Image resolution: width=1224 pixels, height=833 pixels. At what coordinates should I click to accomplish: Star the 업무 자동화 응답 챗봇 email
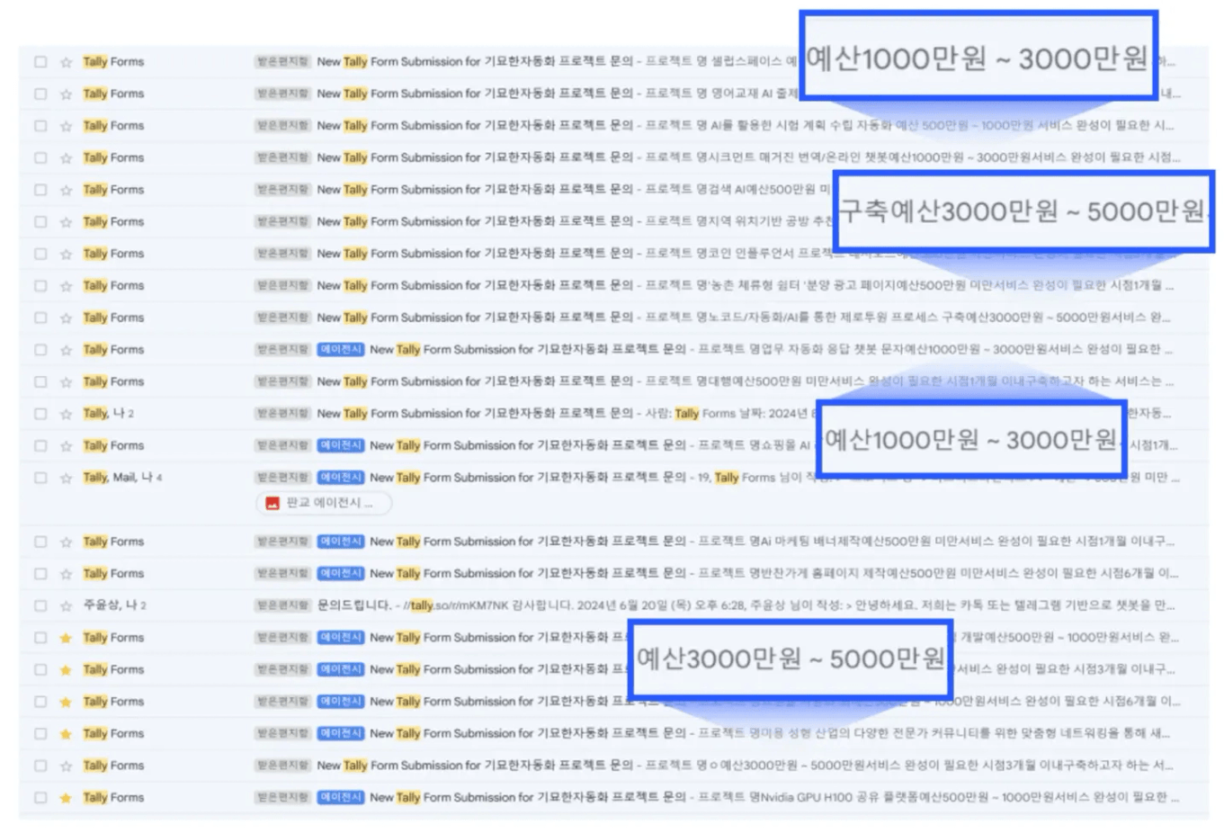click(66, 350)
